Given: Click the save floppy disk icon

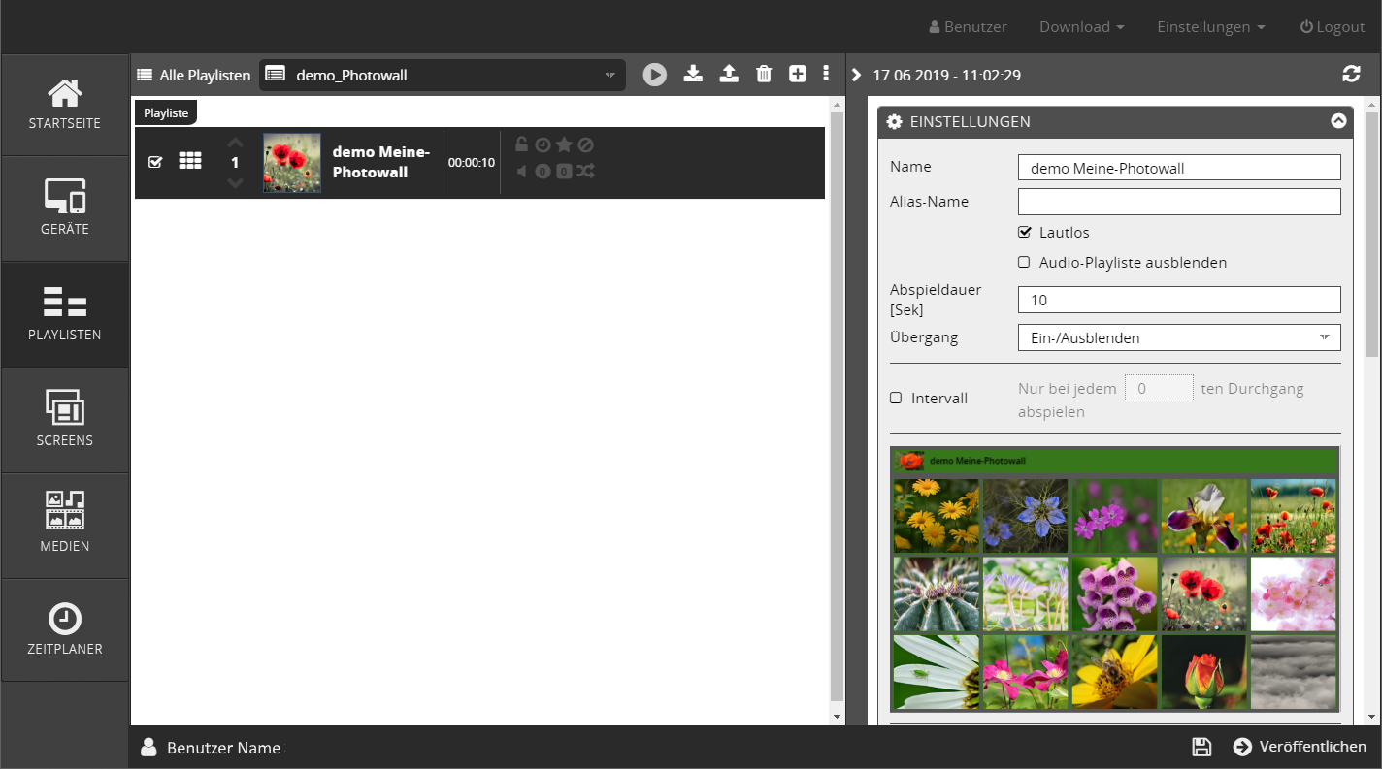Looking at the screenshot, I should point(1201,747).
